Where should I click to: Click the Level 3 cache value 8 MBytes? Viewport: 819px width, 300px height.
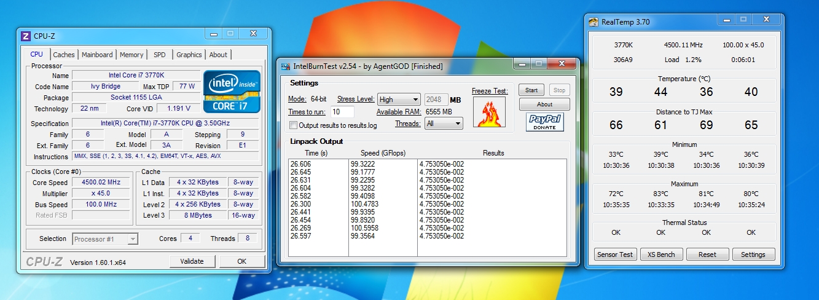click(198, 215)
